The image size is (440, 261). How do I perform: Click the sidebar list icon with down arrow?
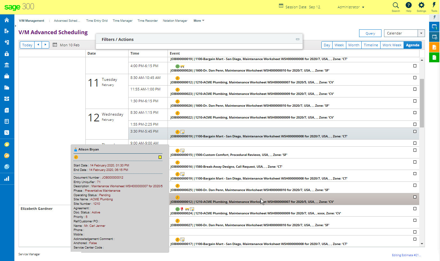coord(7,42)
